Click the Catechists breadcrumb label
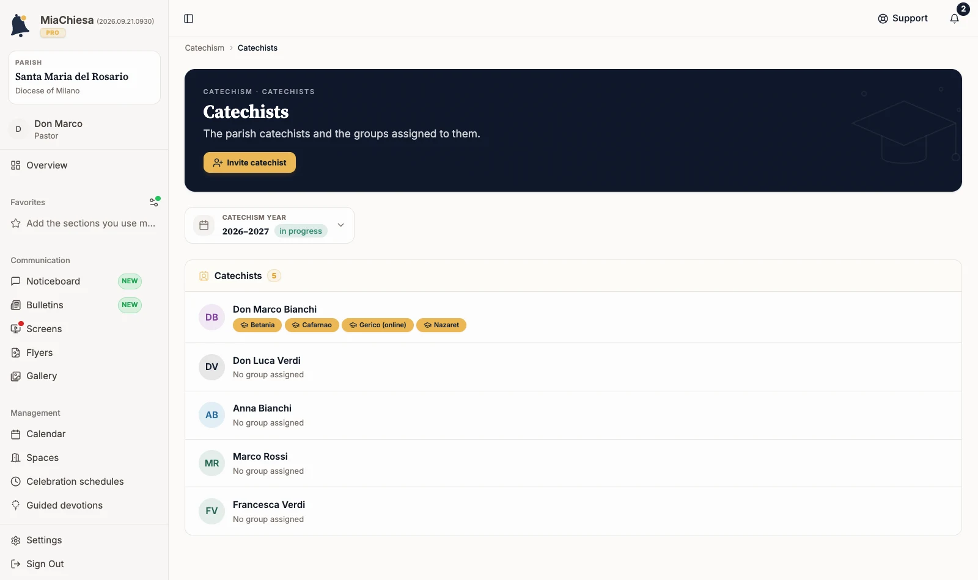 point(257,48)
